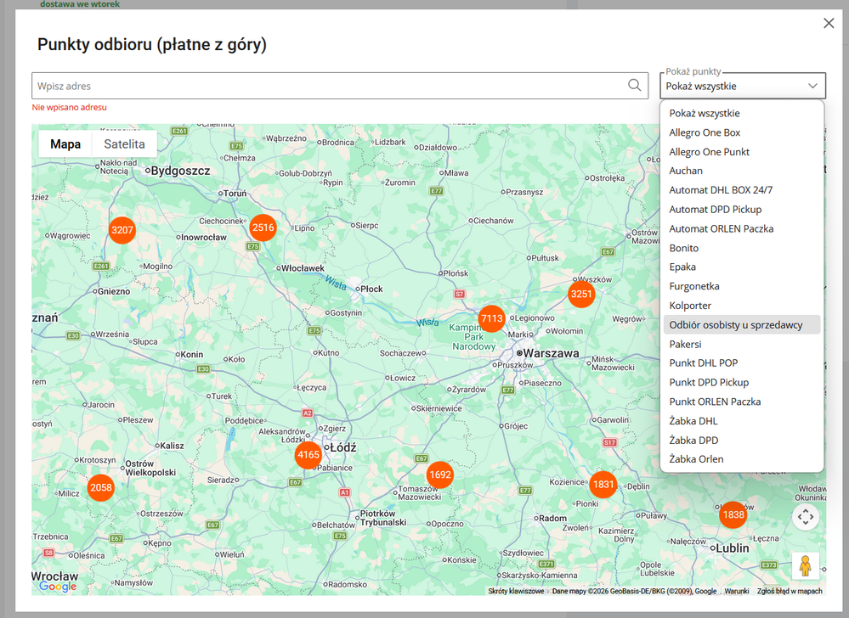Close the pickup points dialog
The image size is (849, 618).
829,24
